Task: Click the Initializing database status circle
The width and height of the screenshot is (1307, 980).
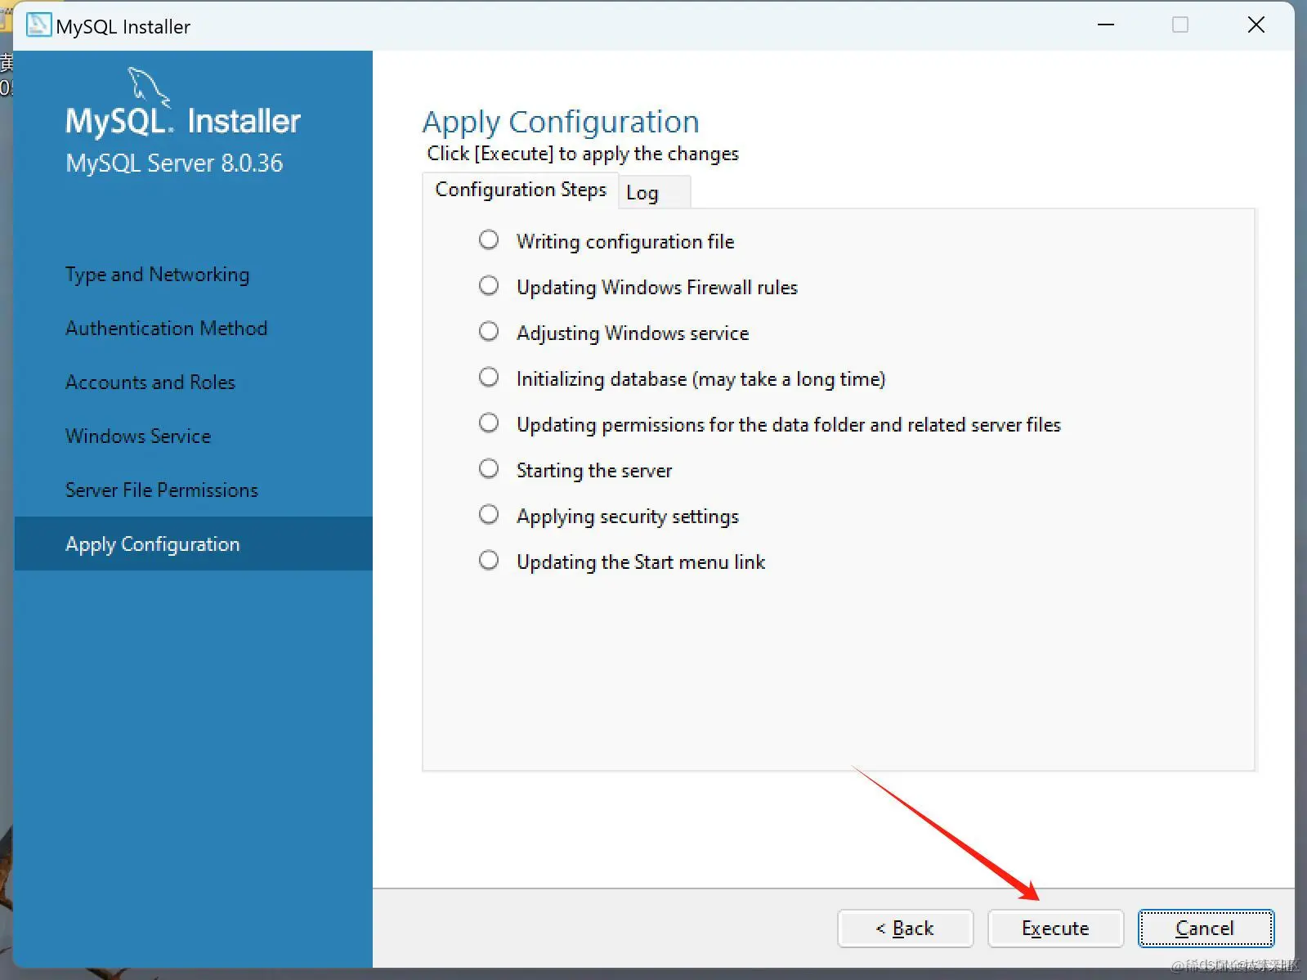Action: tap(489, 377)
